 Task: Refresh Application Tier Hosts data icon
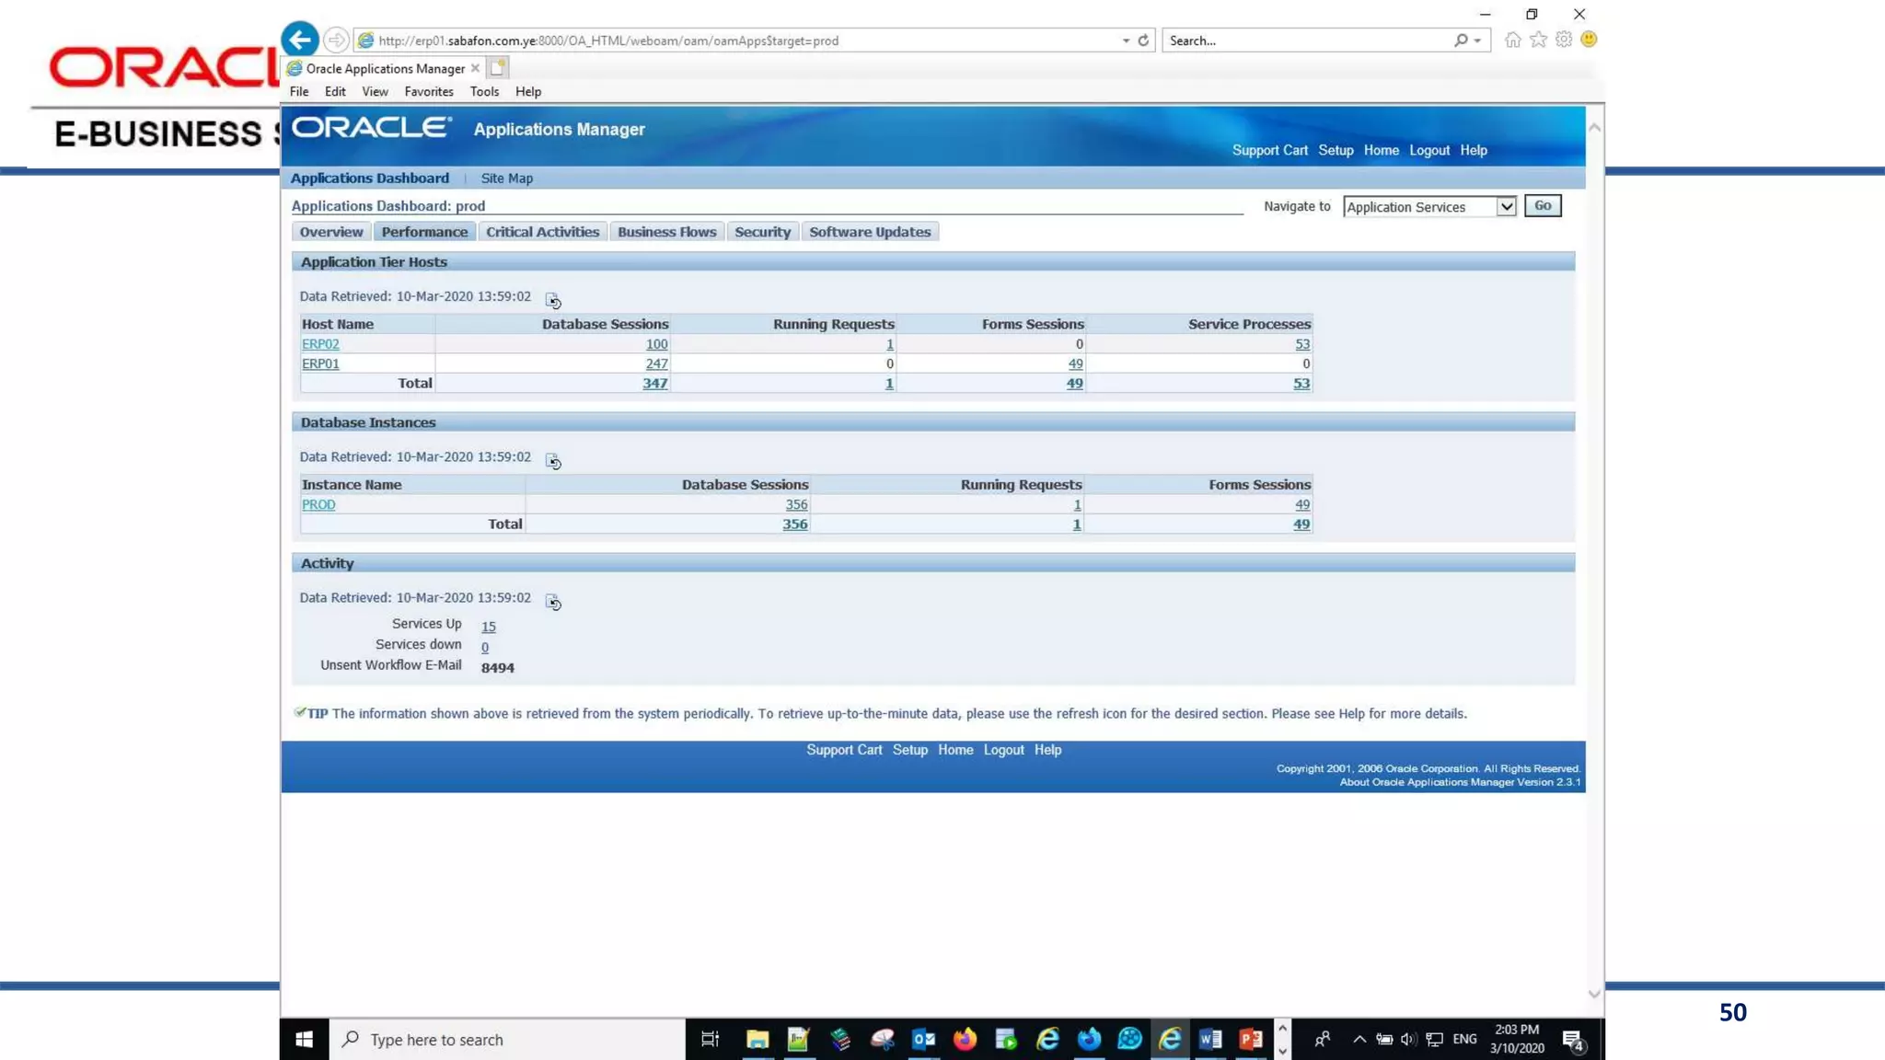pyautogui.click(x=553, y=301)
